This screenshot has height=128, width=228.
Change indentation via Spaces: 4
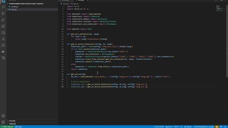pyautogui.click(x=169, y=127)
